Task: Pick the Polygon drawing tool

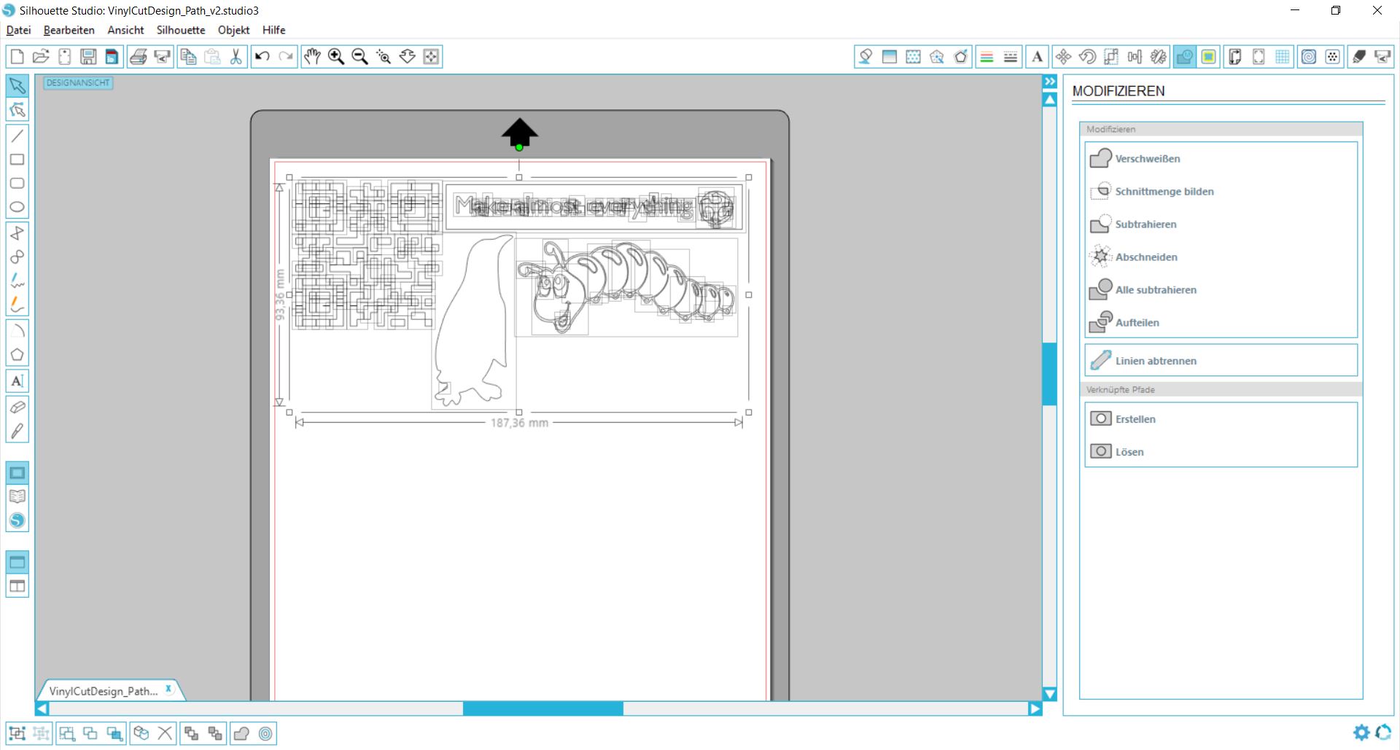Action: (x=17, y=355)
